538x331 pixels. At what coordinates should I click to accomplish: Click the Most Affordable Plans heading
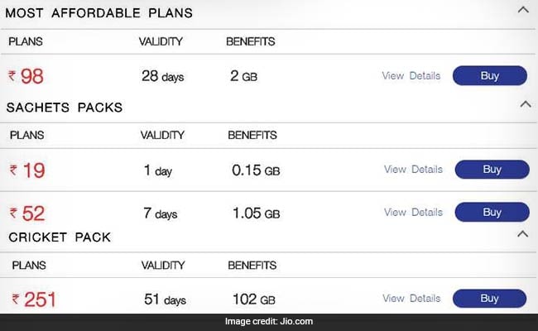(99, 13)
